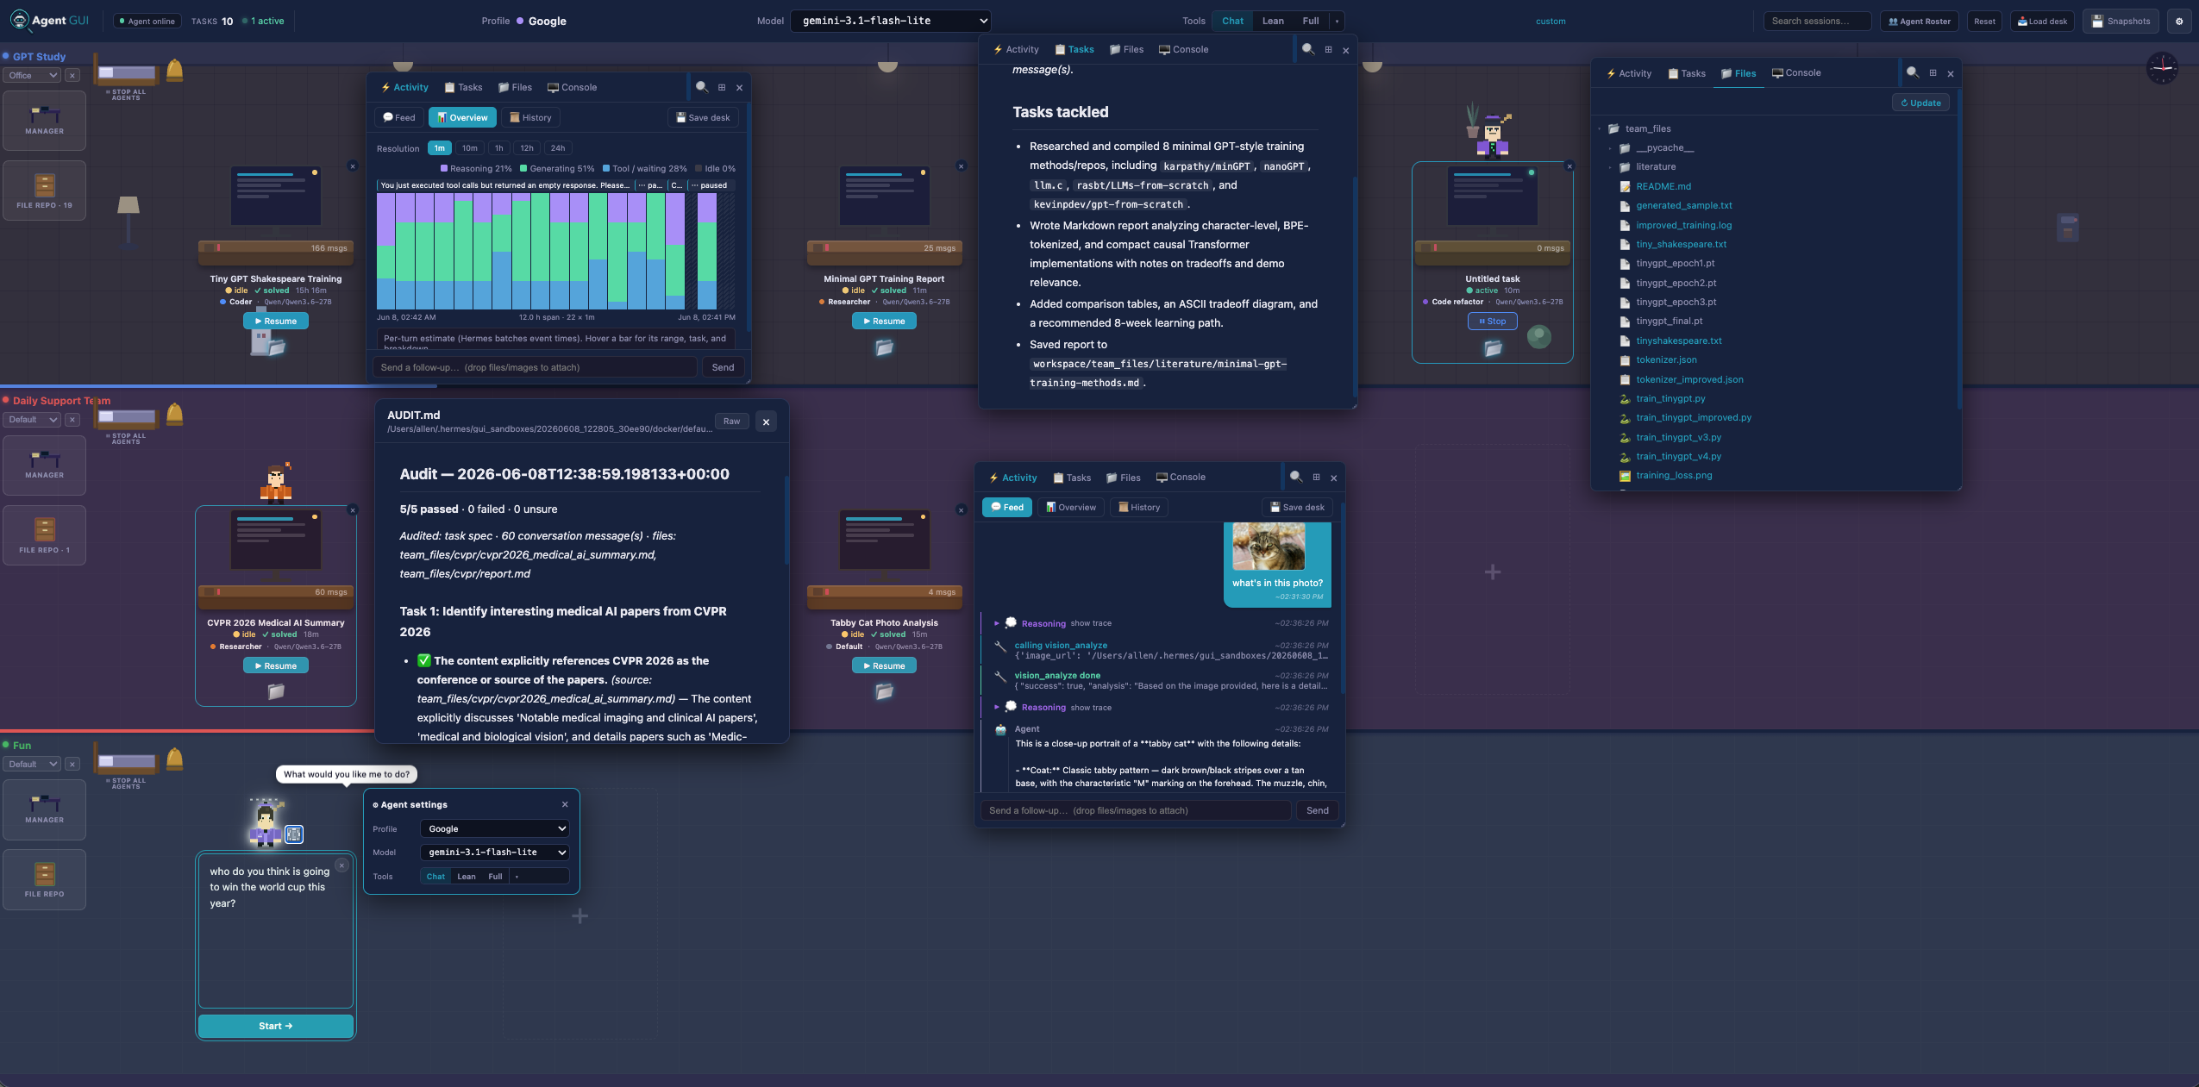
Task: Click Start on new Fun task
Action: click(276, 1027)
